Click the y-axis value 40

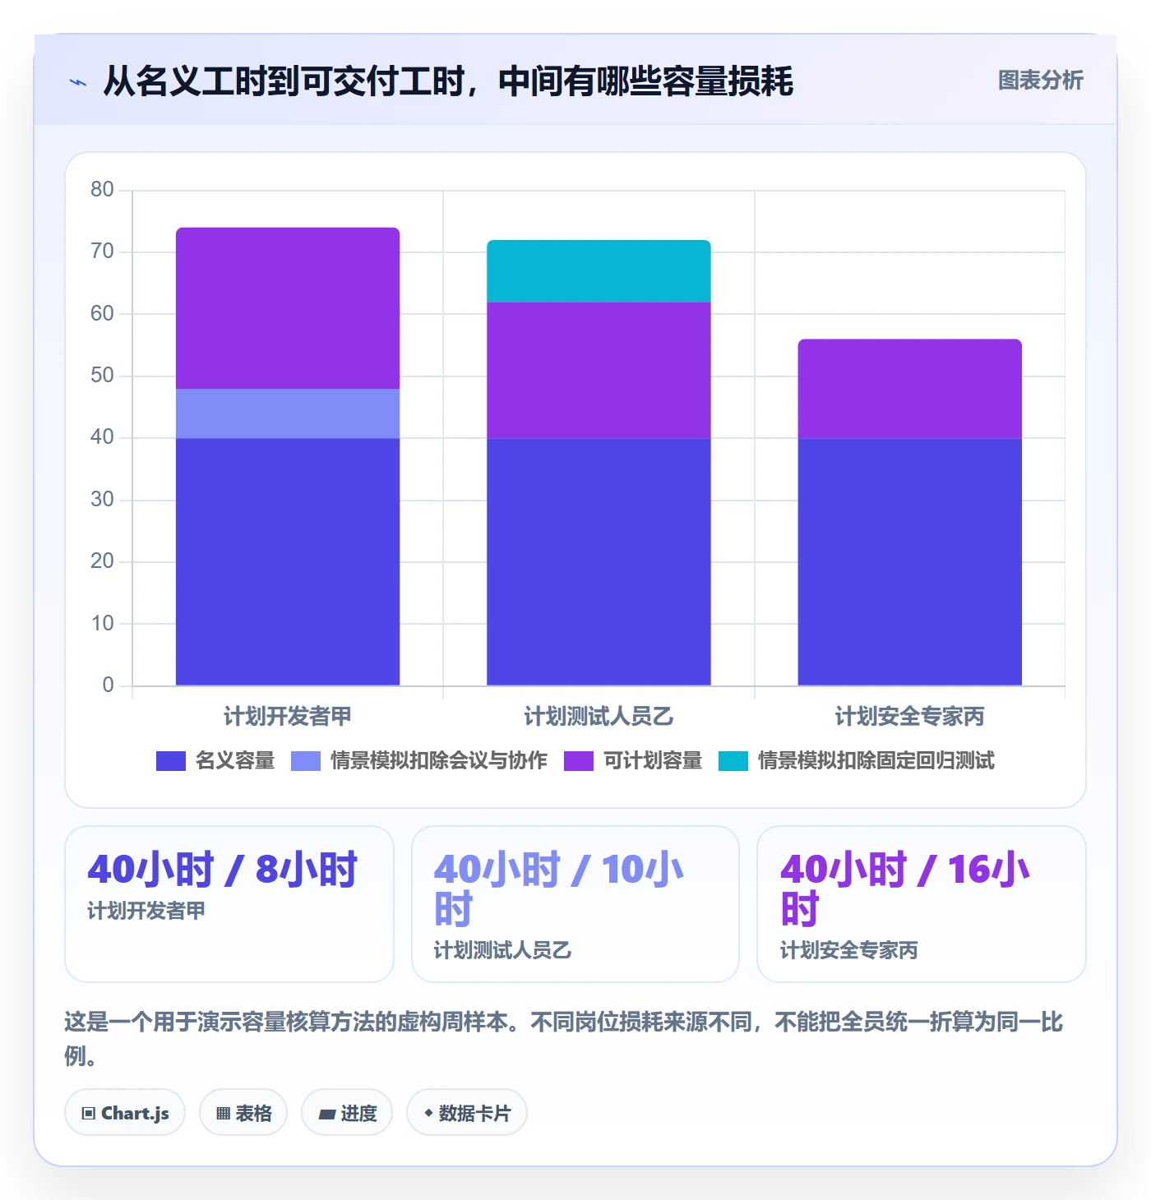tap(102, 437)
